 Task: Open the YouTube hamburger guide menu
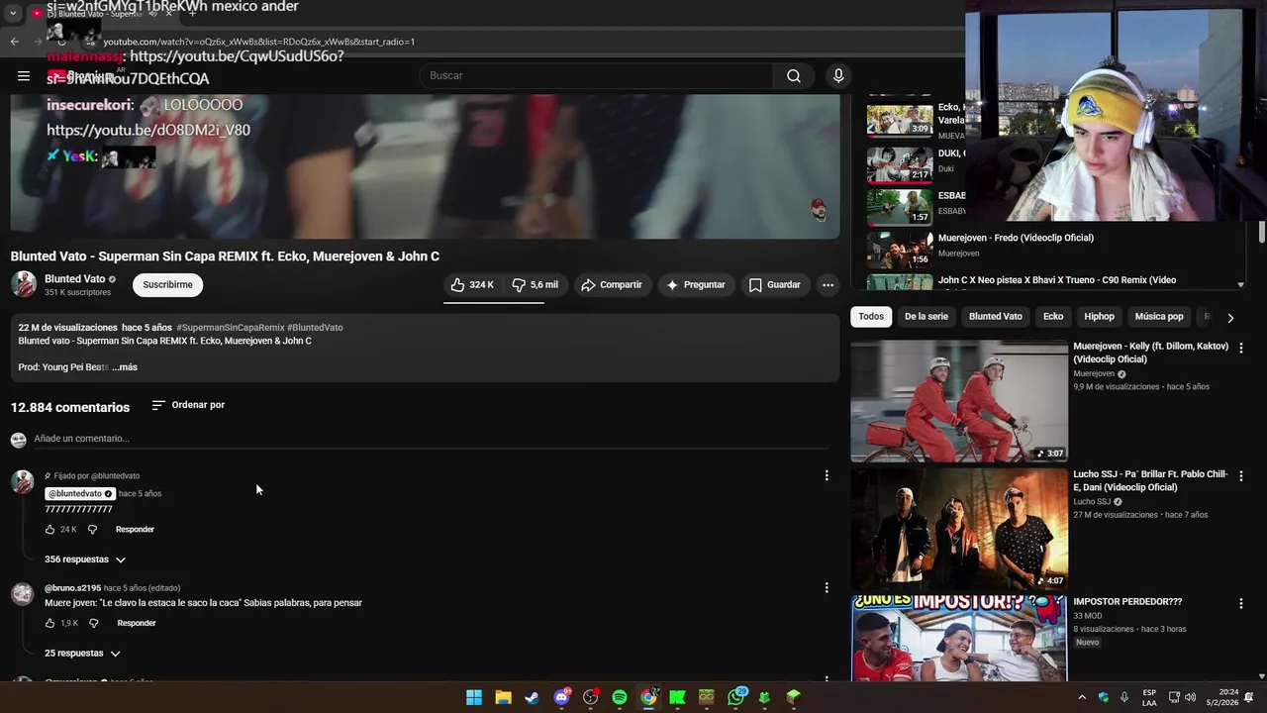(24, 76)
